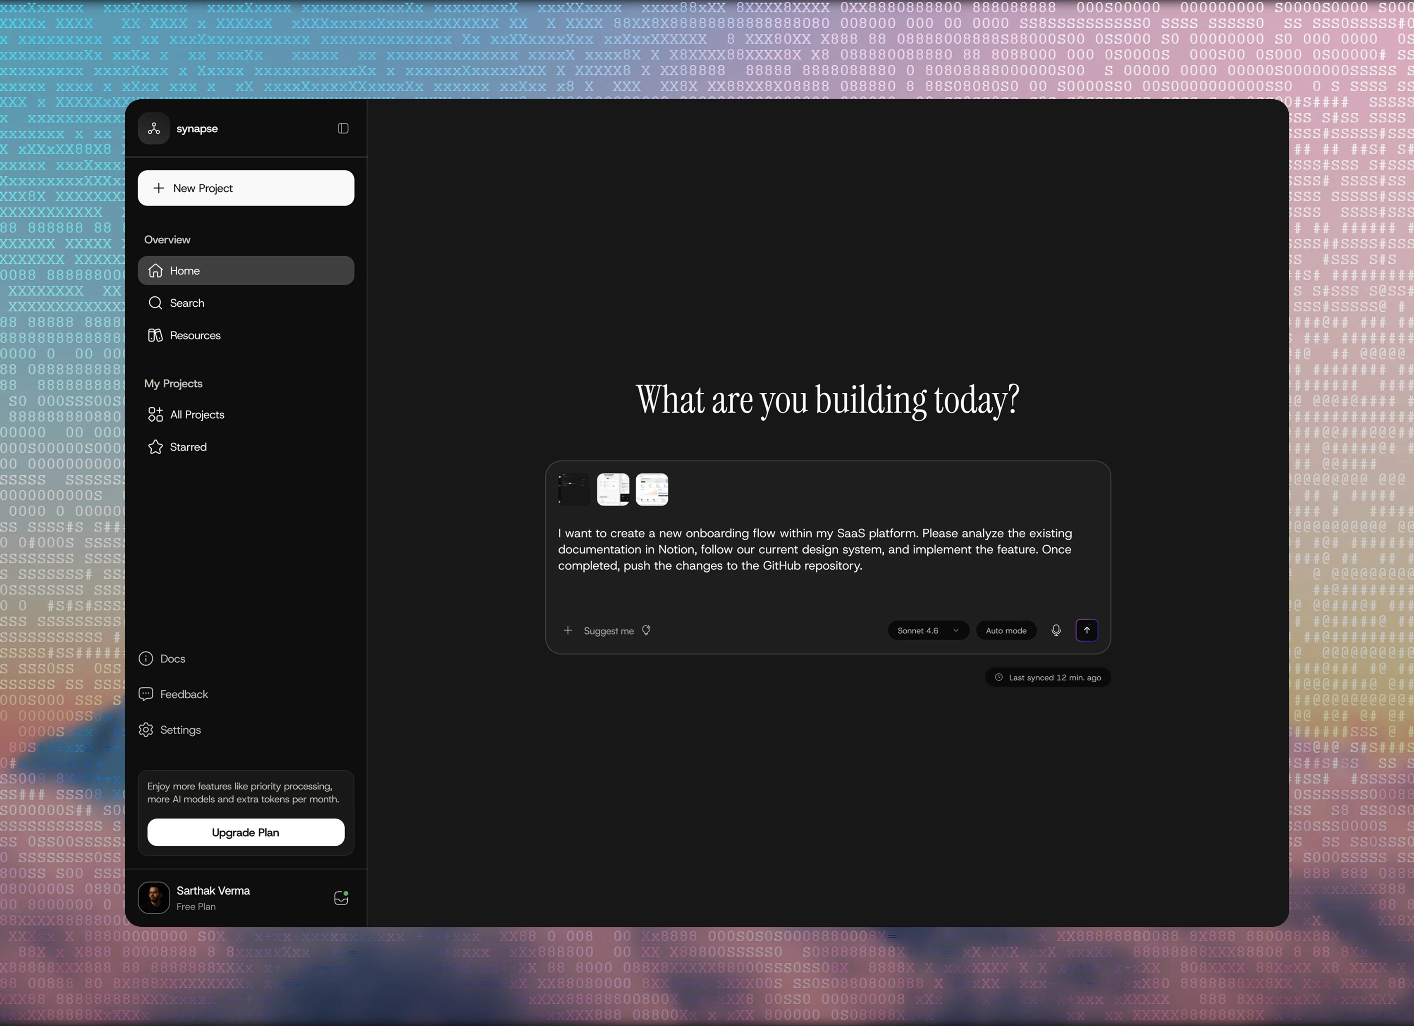Open the Sonnet 4.6 model dropdown
The image size is (1414, 1026).
(928, 630)
